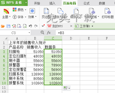
Task: Click the 产品名称 header cell
Action: (x=17, y=47)
